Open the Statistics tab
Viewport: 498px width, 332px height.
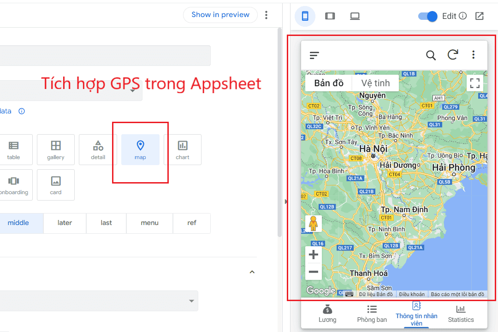[x=461, y=314]
